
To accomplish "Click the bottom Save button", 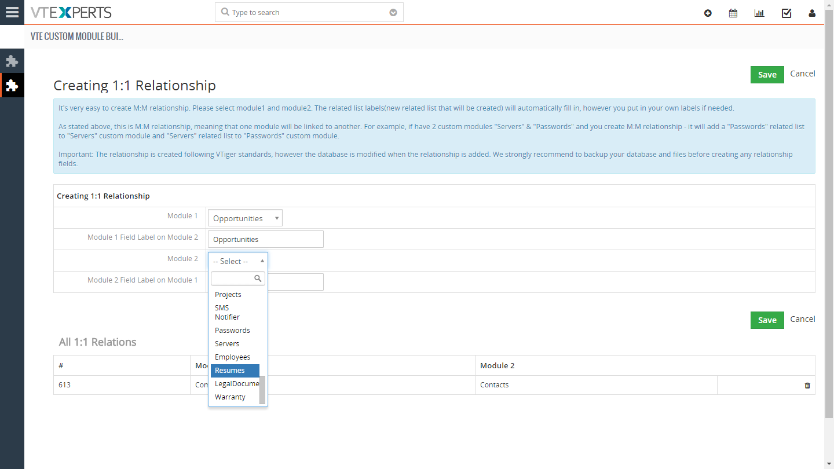I will 767,320.
